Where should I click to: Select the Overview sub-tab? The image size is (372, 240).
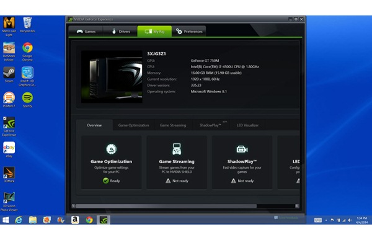click(x=94, y=125)
